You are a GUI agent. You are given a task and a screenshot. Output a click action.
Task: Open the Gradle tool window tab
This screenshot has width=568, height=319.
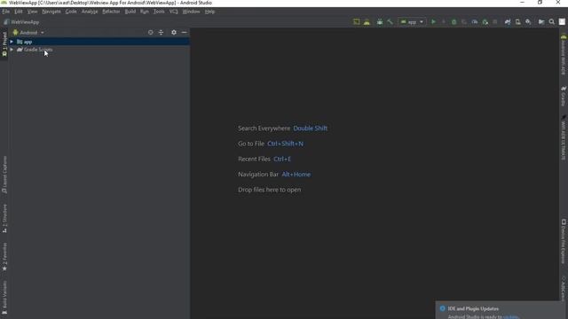564,97
